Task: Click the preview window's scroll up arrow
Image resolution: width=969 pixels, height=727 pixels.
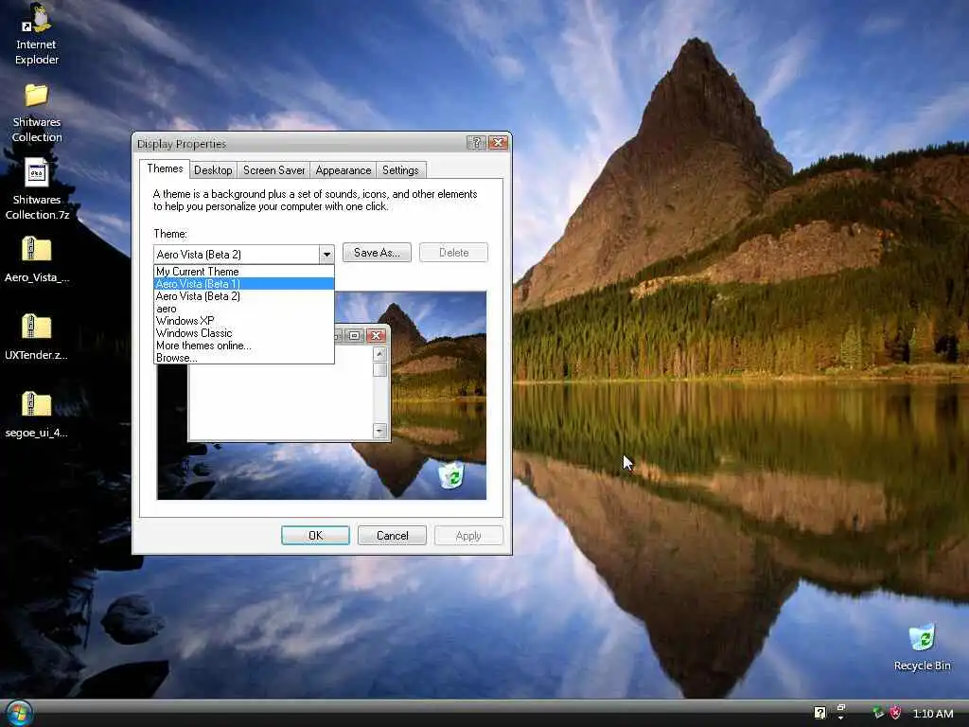Action: click(380, 354)
